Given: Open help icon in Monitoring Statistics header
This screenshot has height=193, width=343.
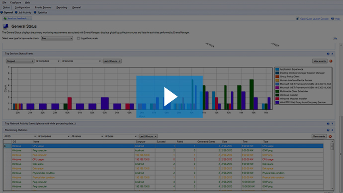Looking at the screenshot, I should pos(328,130).
